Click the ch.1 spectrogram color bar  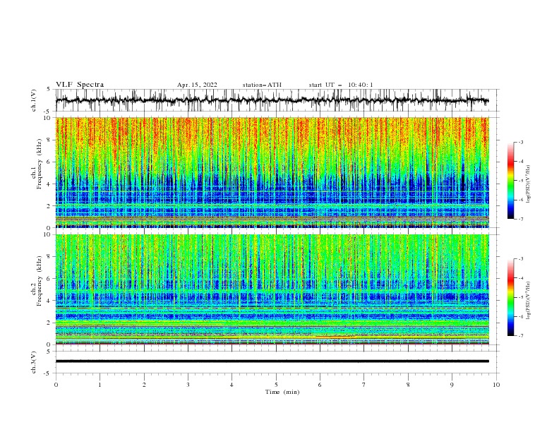[x=510, y=181]
